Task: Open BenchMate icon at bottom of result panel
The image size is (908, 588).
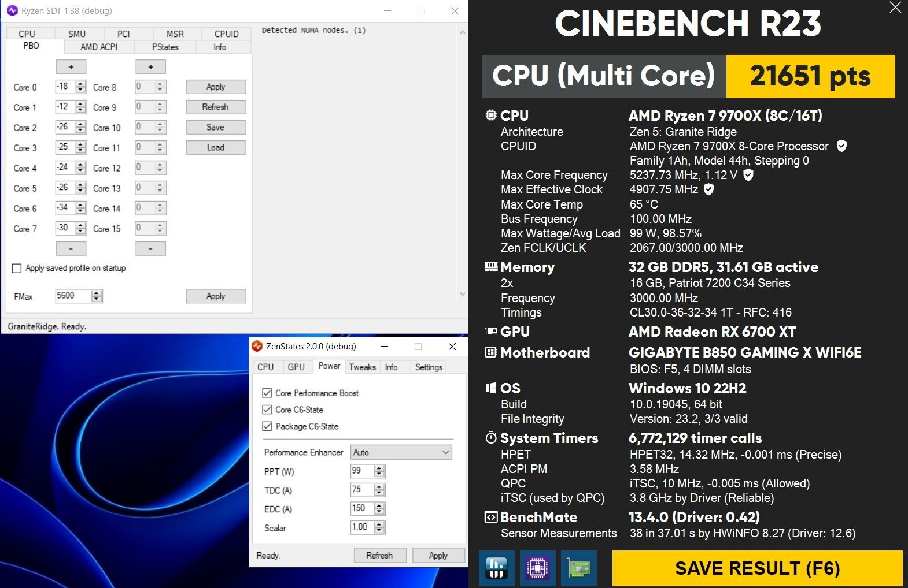Action: 497,568
